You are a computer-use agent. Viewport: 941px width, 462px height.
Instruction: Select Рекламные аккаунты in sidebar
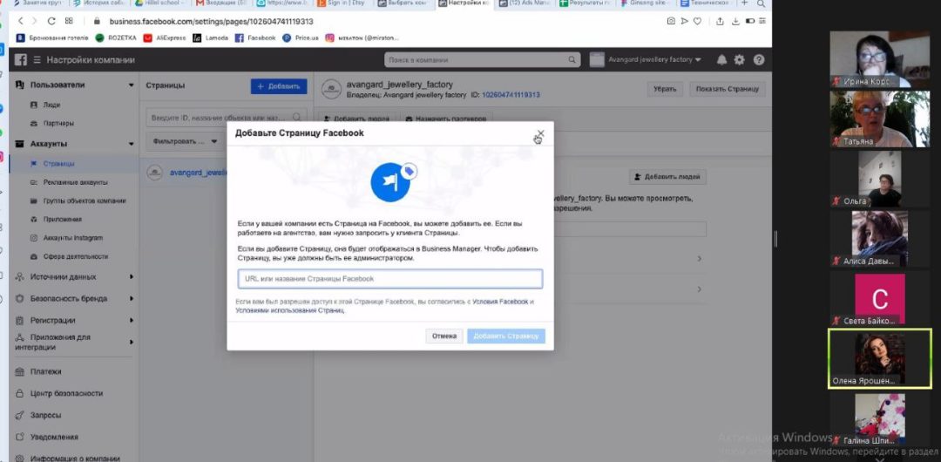coord(75,182)
